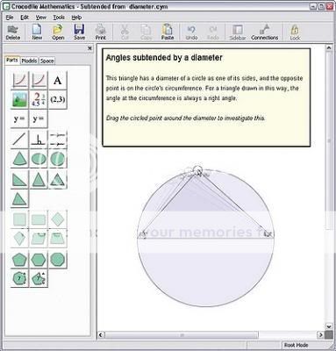336x351 pixels.
Task: Select the perpendicular line part
Action: [39, 139]
